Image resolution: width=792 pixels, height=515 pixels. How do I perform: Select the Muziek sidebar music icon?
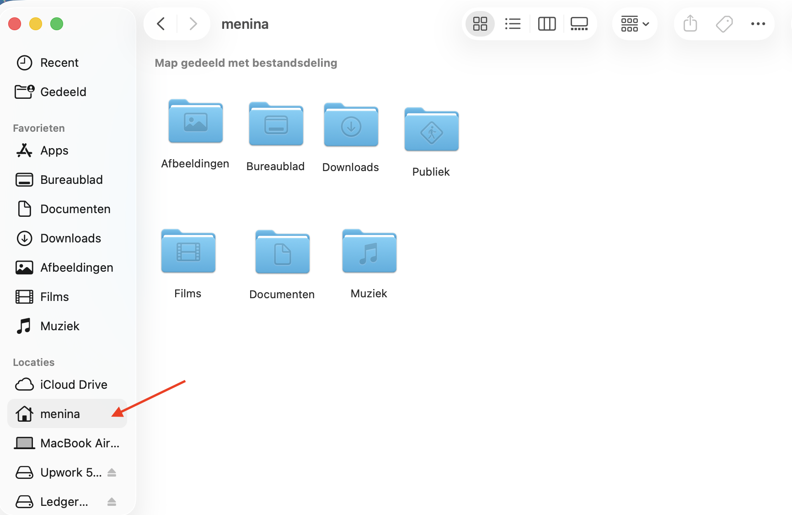(24, 326)
